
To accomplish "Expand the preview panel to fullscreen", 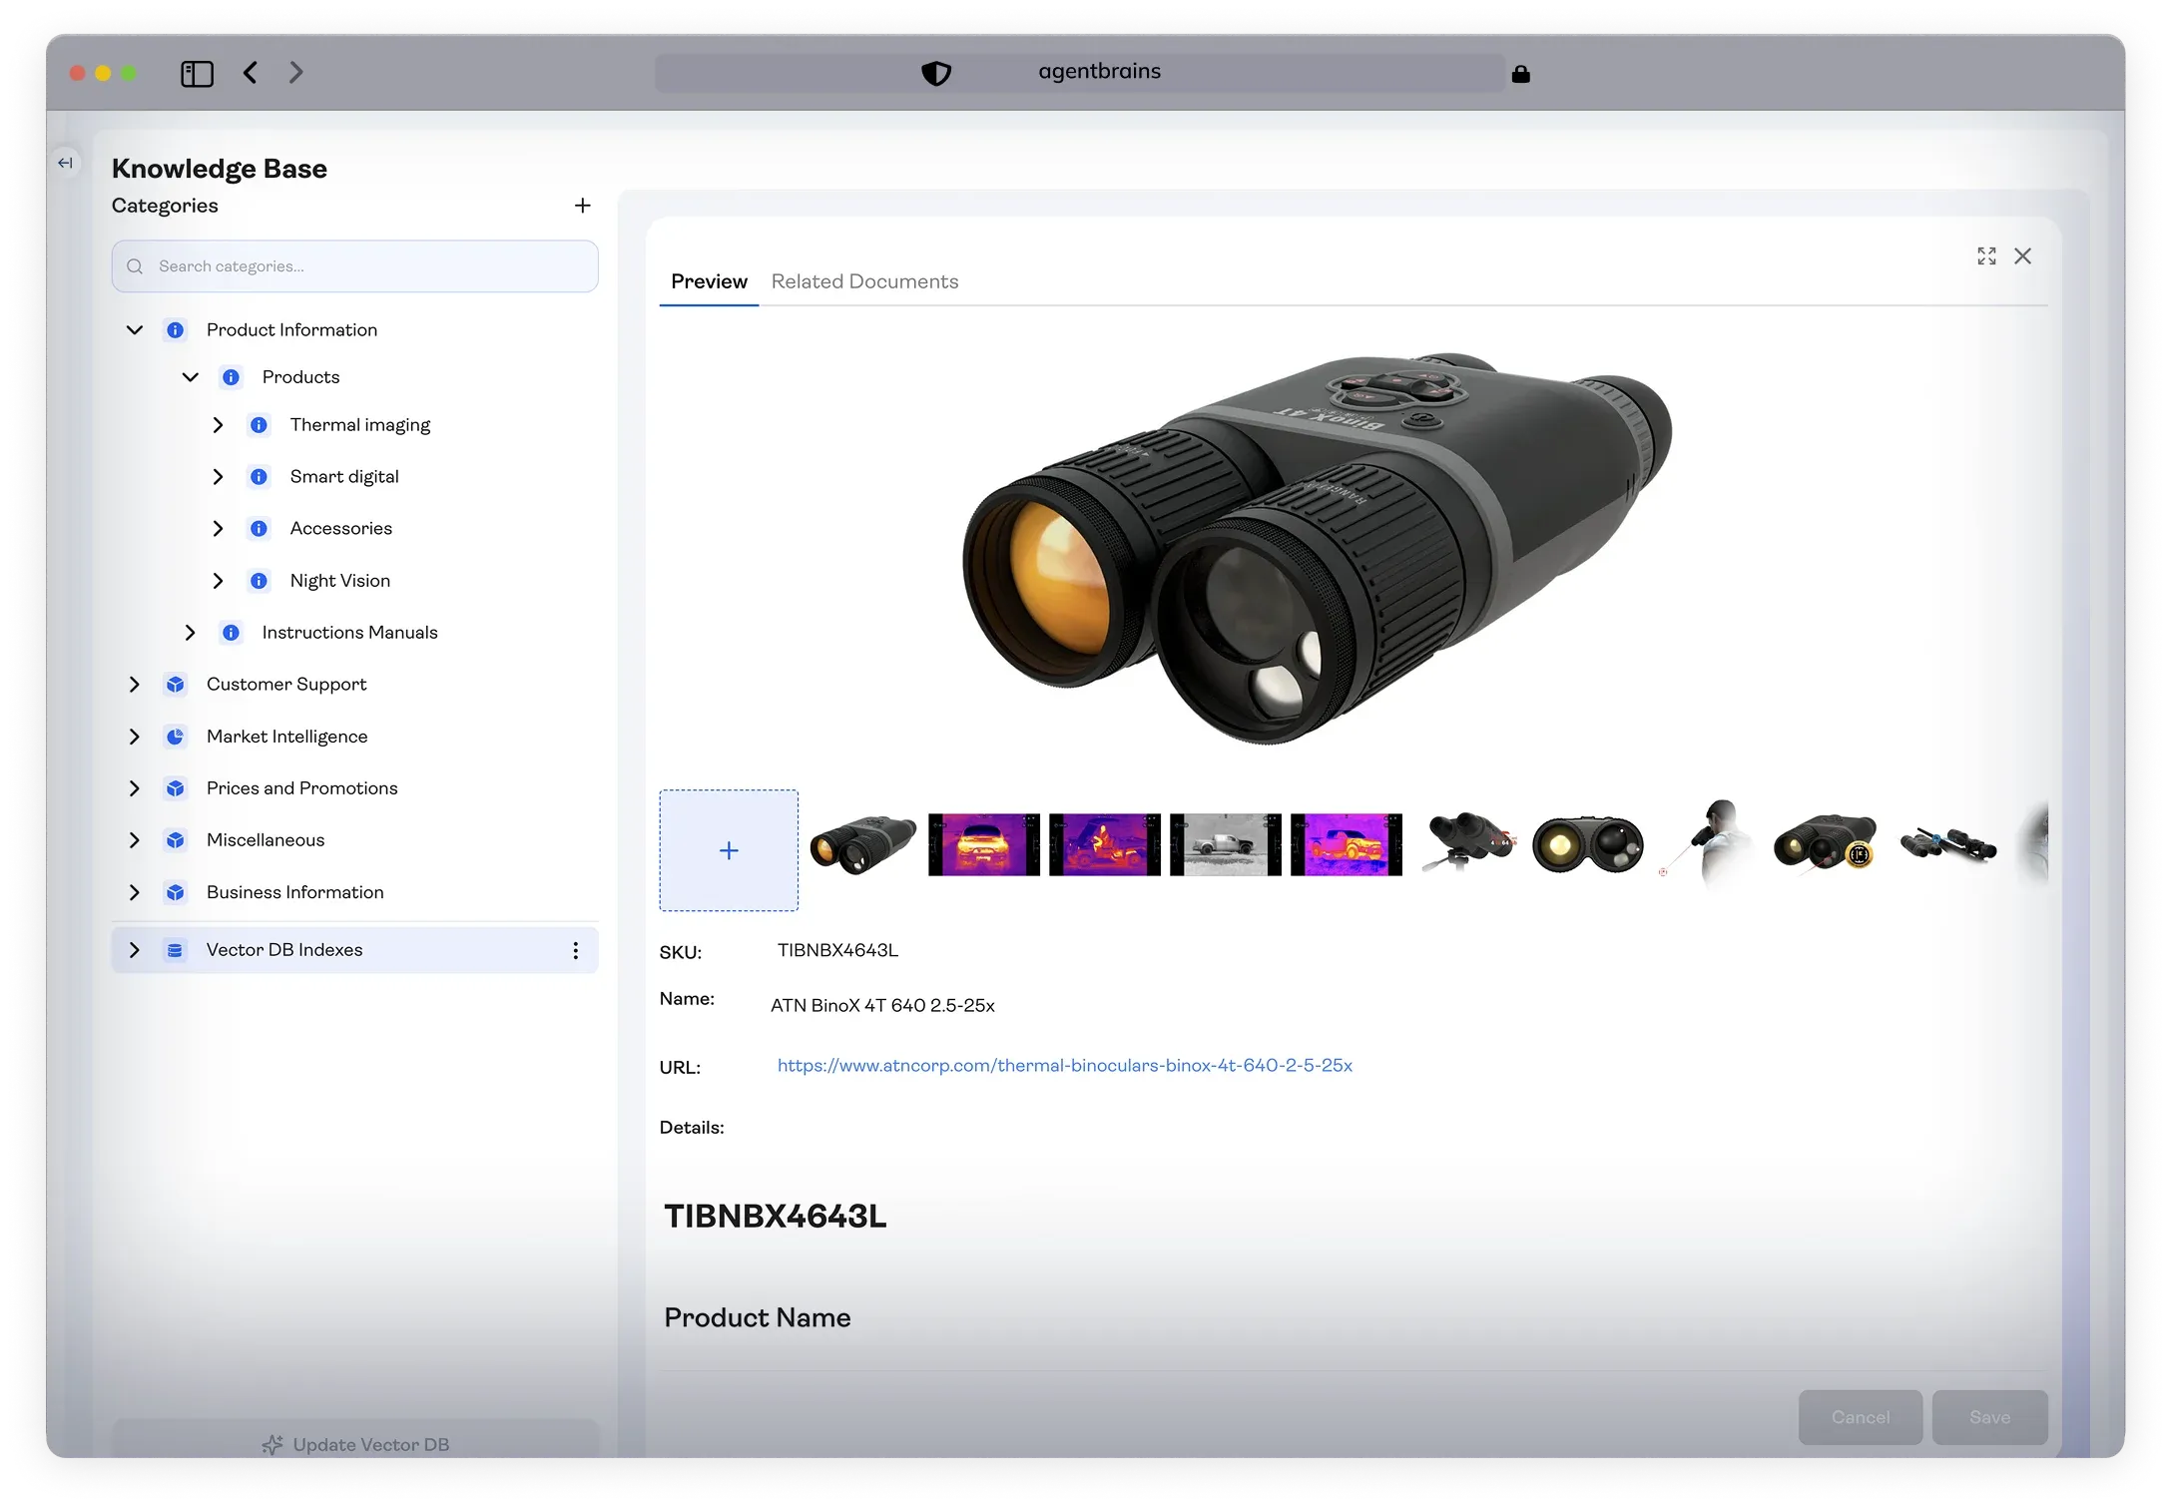I will (x=1986, y=256).
